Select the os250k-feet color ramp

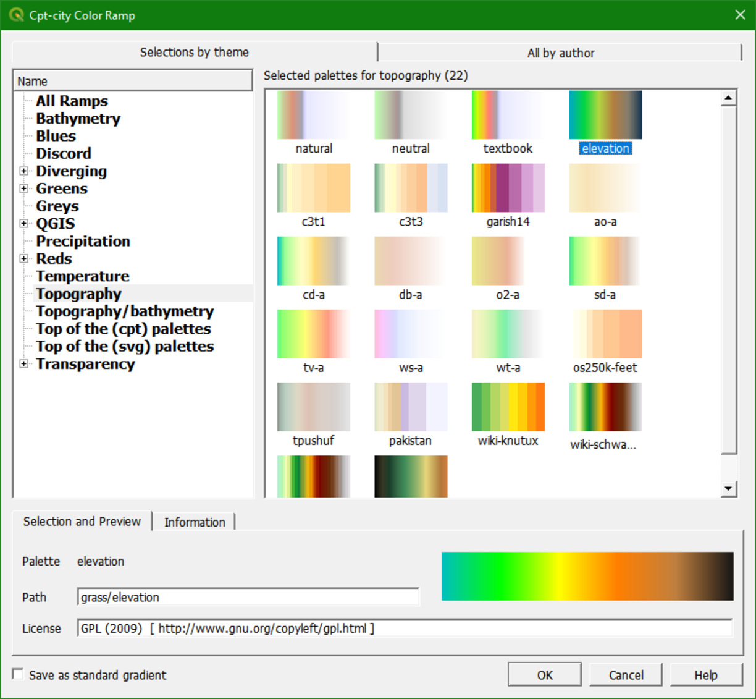tap(605, 334)
